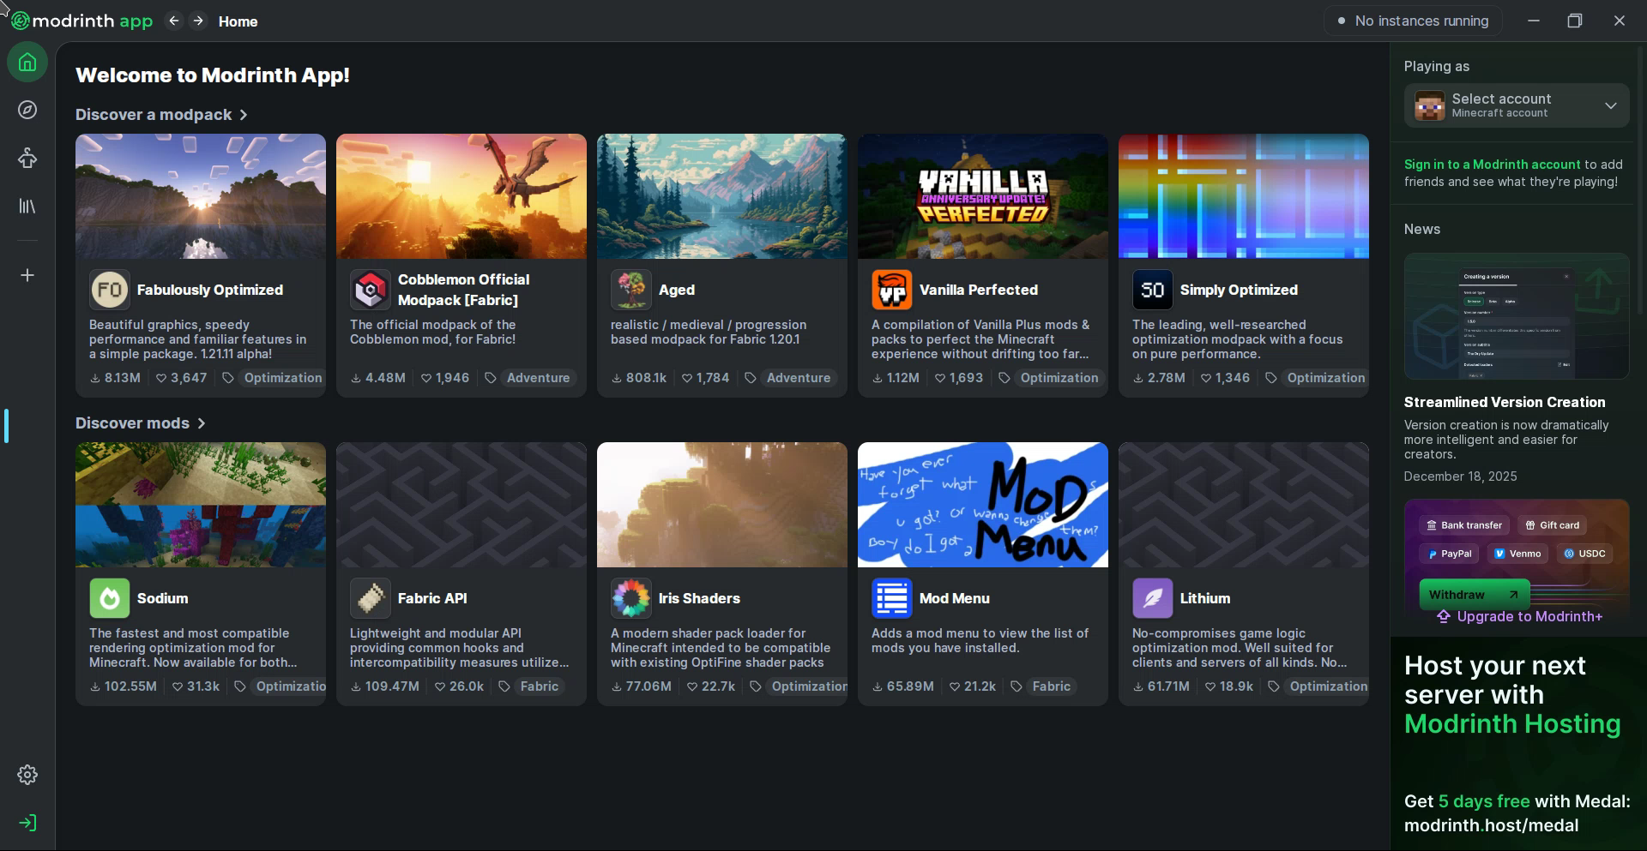
Task: Open the Streamlined Version Creation news article
Action: tap(1504, 402)
